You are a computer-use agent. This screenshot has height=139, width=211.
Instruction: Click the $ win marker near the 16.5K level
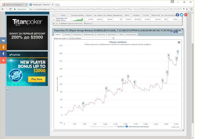coord(167,72)
